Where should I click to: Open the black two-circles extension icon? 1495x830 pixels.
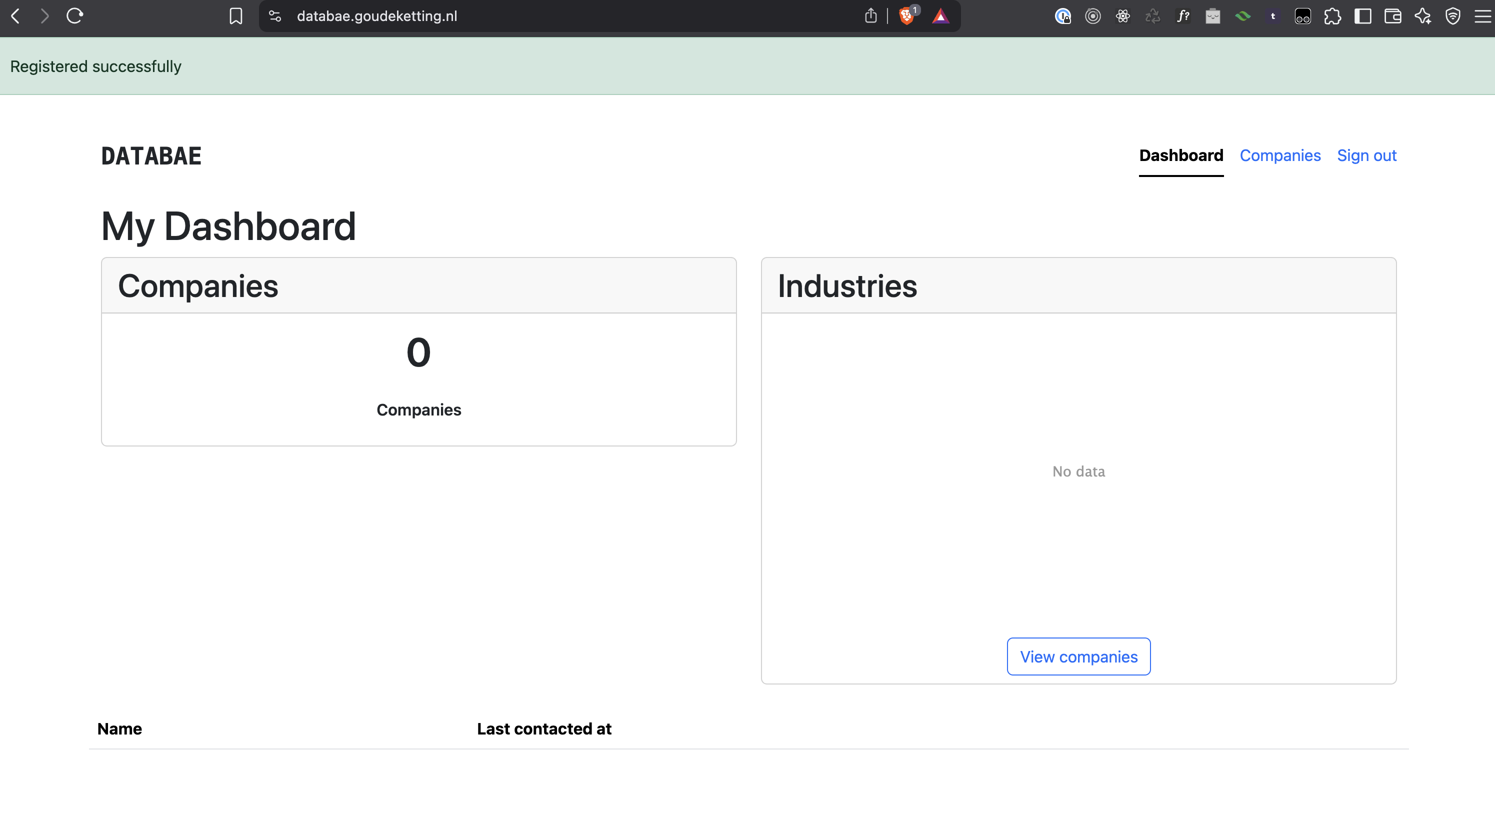tap(1303, 15)
